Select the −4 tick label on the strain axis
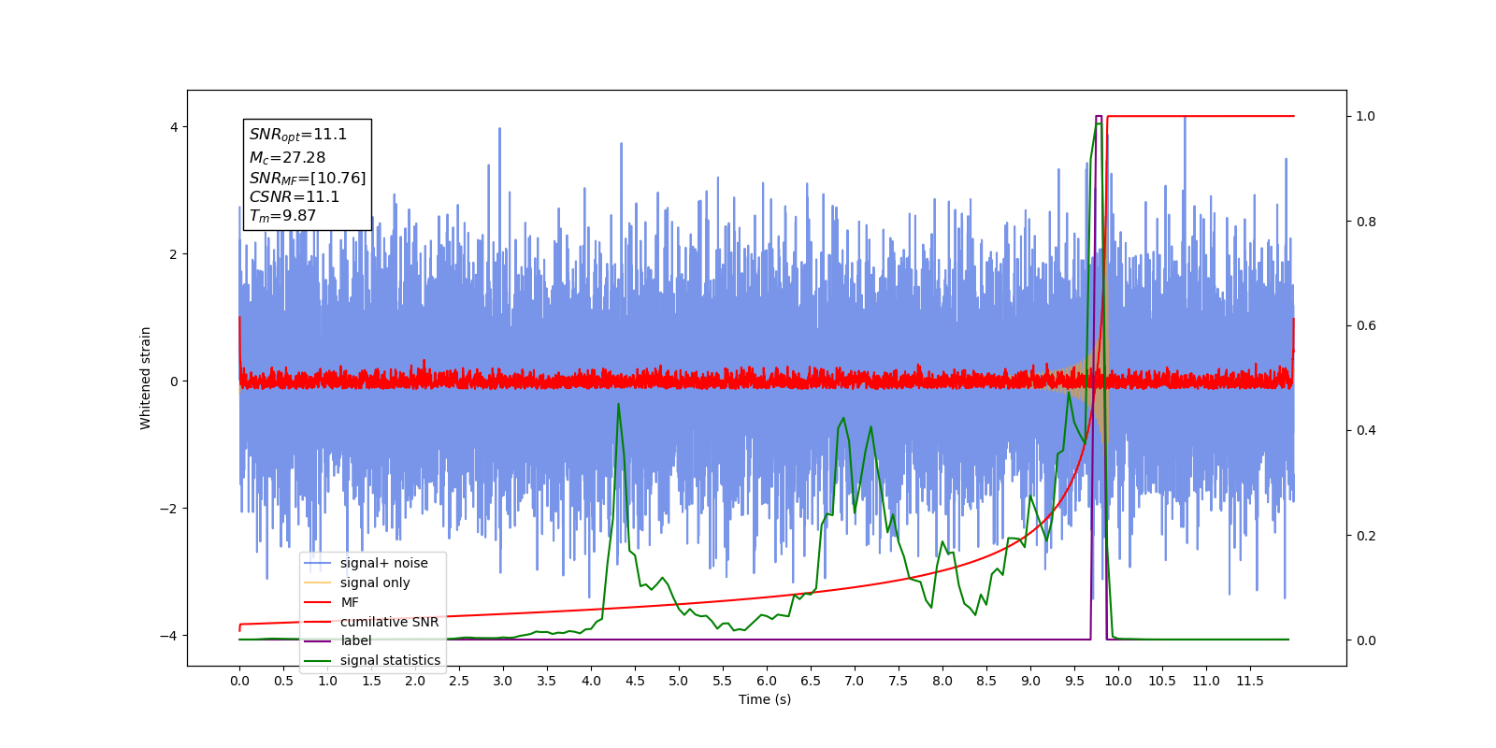 pyautogui.click(x=170, y=636)
